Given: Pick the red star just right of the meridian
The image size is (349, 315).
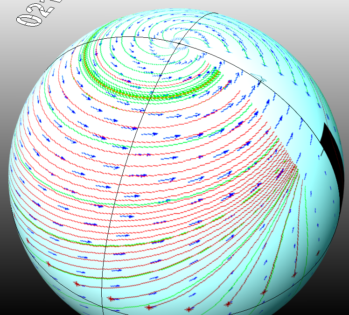Looking at the screenshot, I should pos(111,299).
